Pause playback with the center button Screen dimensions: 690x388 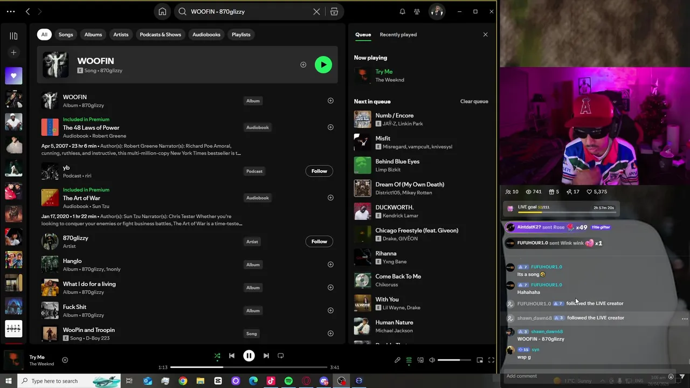249,356
